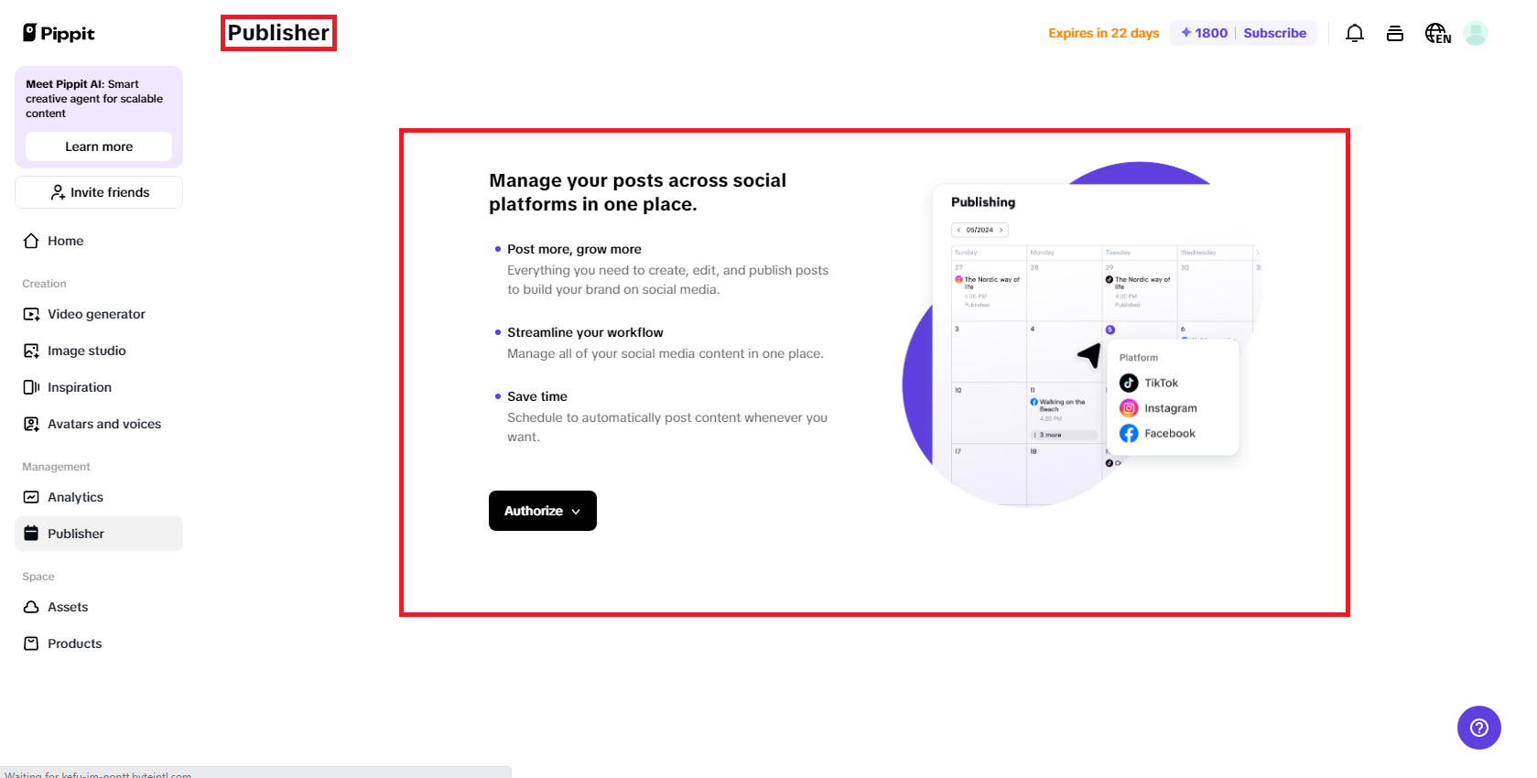Screen dimensions: 1537x778
Task: Open the 05/2024 month selector
Action: pyautogui.click(x=980, y=230)
